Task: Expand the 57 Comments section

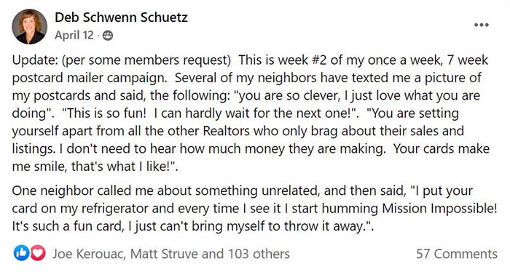Action: 457,254
